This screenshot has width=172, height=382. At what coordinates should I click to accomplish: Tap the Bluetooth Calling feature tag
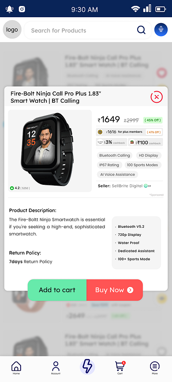(x=114, y=156)
